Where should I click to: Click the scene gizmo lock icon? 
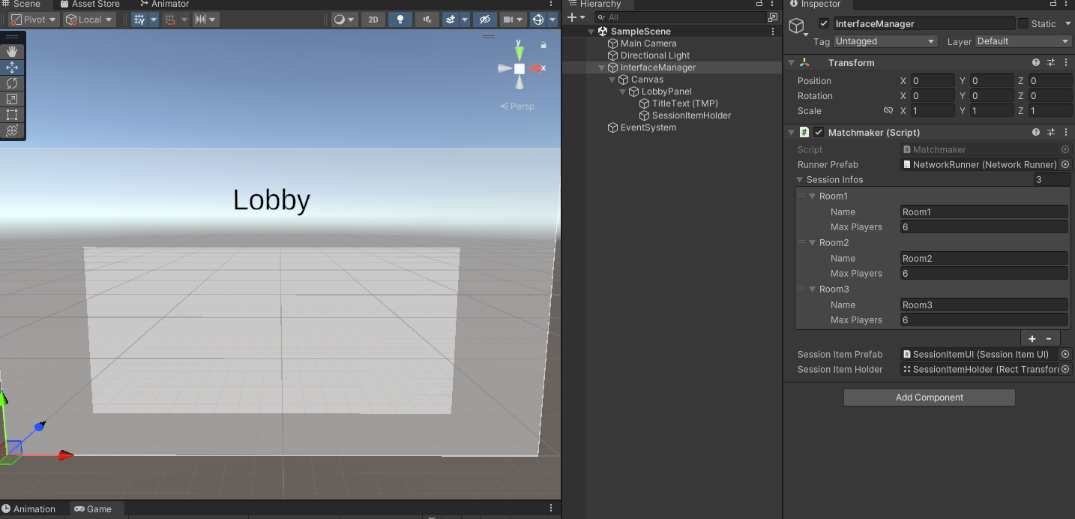[x=543, y=45]
